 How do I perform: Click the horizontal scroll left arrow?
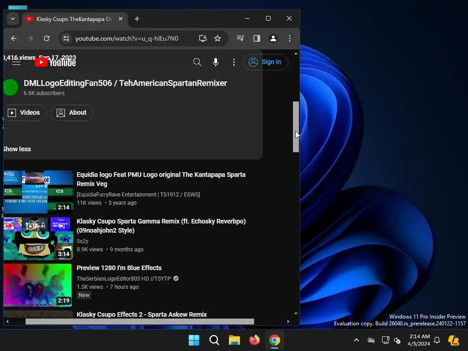[7, 321]
